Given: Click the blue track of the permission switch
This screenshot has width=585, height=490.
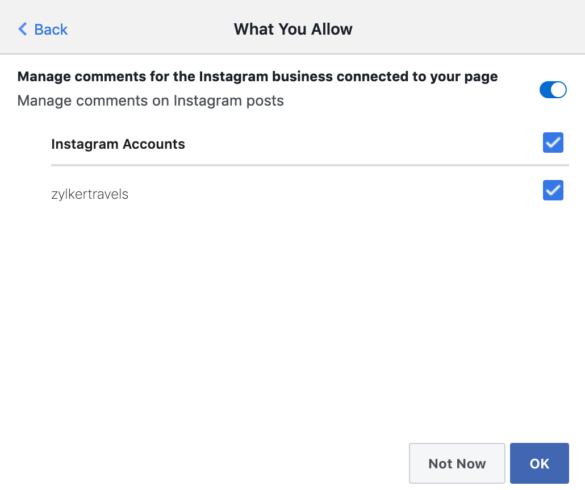Looking at the screenshot, I should pyautogui.click(x=545, y=90).
